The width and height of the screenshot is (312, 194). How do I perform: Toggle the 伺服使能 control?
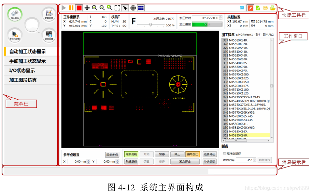point(131,154)
